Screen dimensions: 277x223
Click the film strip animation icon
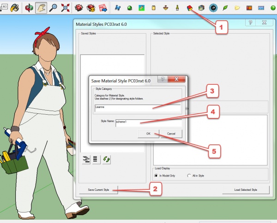coord(249,8)
